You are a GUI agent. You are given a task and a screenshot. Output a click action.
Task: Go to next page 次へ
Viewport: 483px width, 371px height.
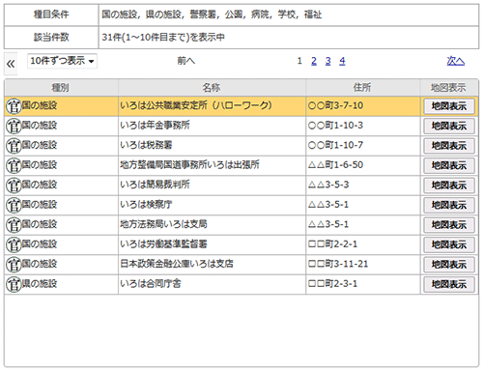[456, 61]
